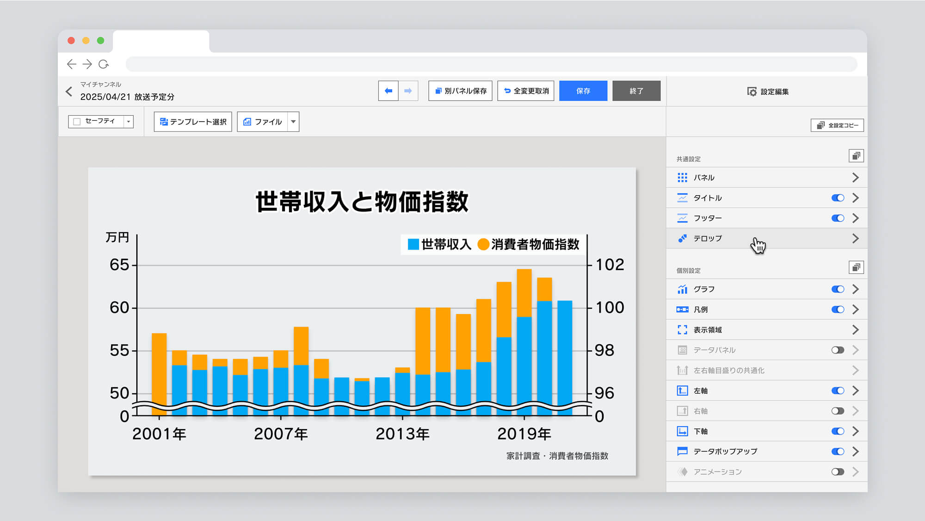
Task: Disable the グラフ toggle
Action: 838,289
